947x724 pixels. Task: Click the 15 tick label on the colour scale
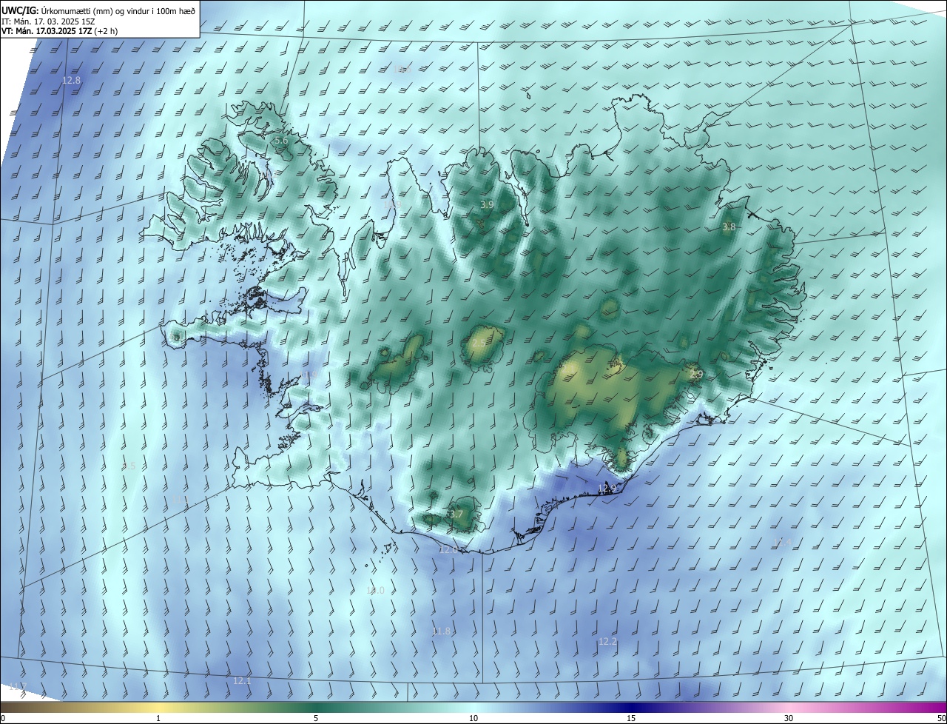[x=631, y=718]
